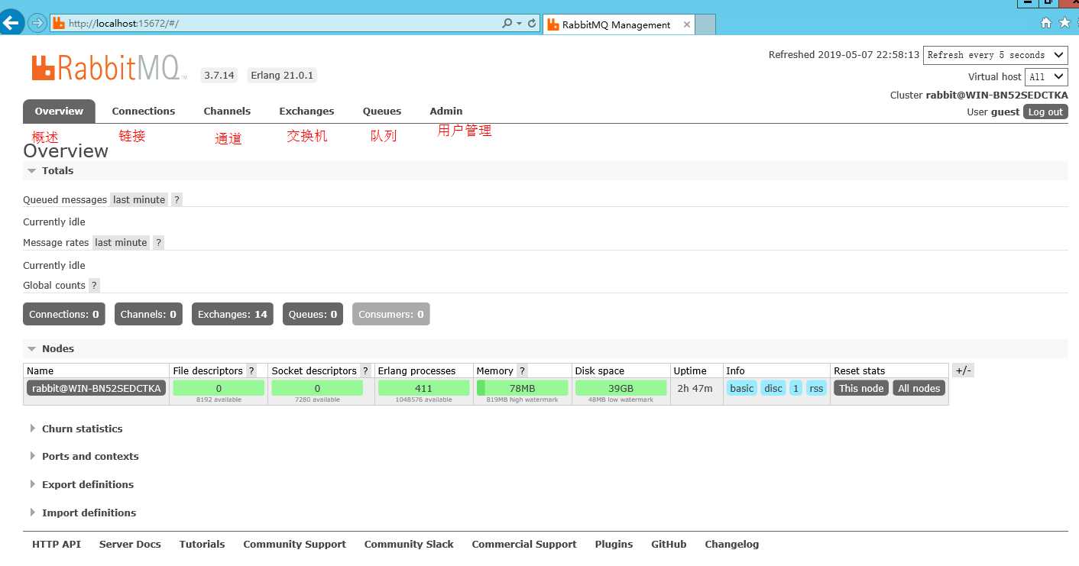Click the favorites star icon
Screen dimensions: 1079x566
click(1065, 23)
